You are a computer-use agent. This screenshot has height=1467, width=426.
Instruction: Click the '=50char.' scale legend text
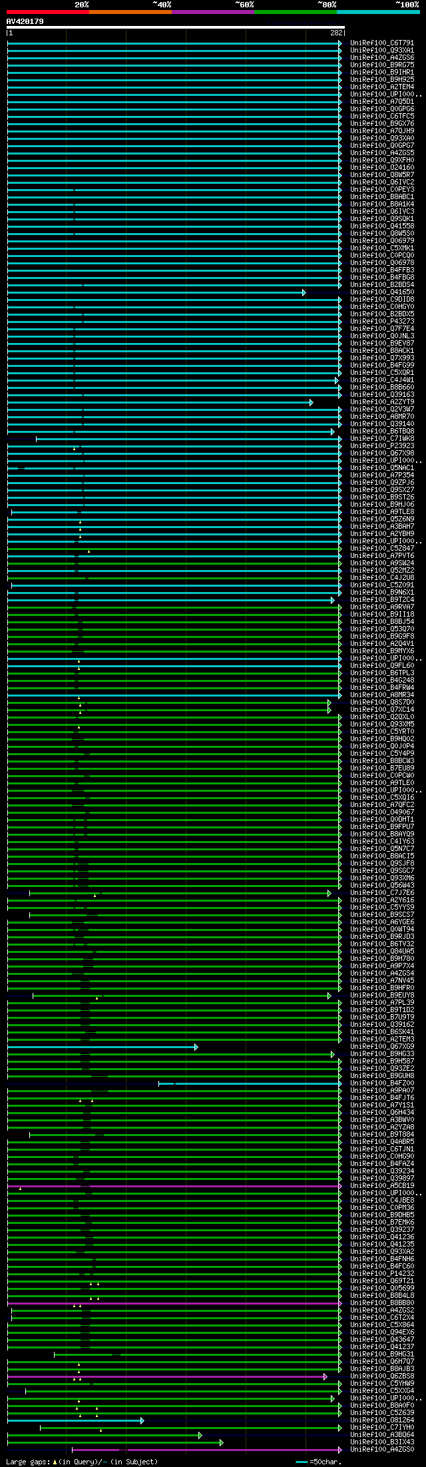tap(325, 1462)
